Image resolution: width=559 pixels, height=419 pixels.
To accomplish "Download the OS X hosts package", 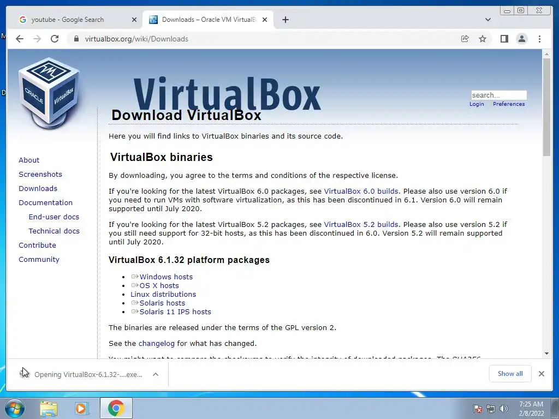I will [x=159, y=286].
